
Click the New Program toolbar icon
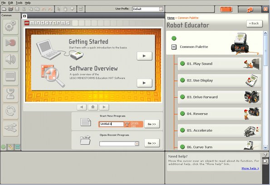4,9
